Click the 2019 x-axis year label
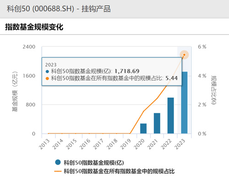Viewport: 229px width, 184px height. coord(125,144)
